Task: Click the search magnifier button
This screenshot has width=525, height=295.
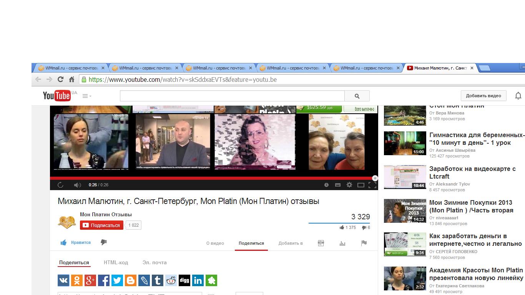Action: 357,96
